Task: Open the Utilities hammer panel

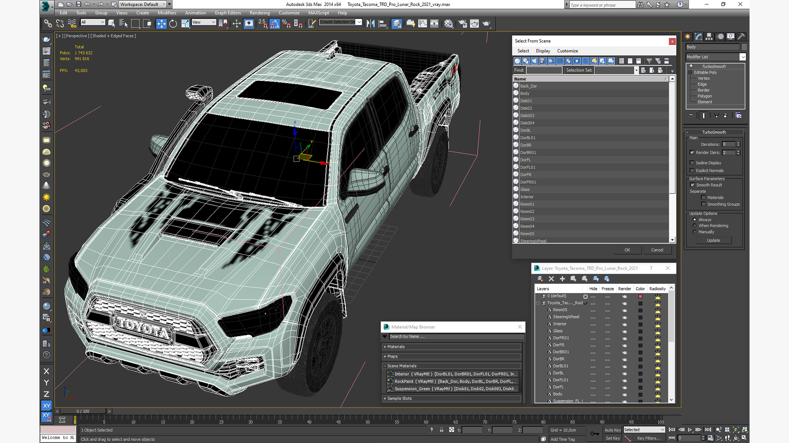Action: click(741, 37)
